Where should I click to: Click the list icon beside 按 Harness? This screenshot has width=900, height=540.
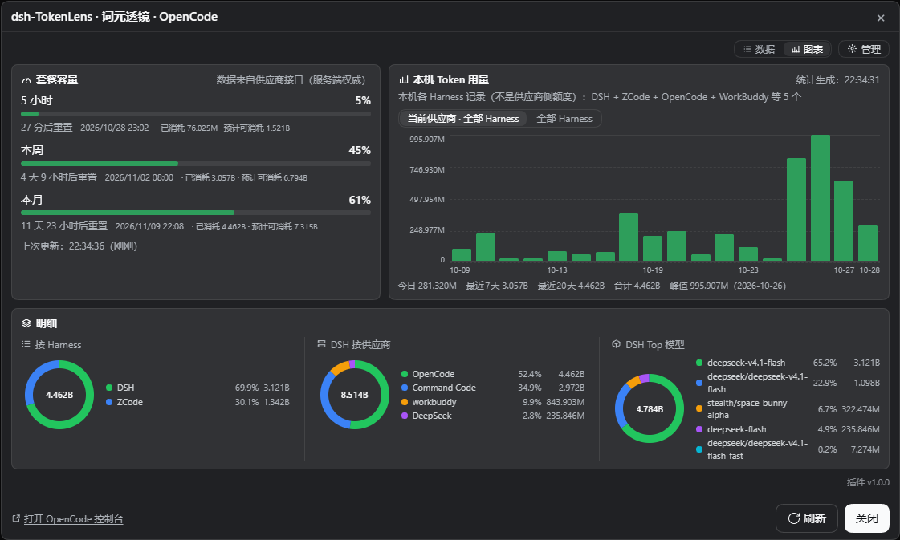coord(26,344)
